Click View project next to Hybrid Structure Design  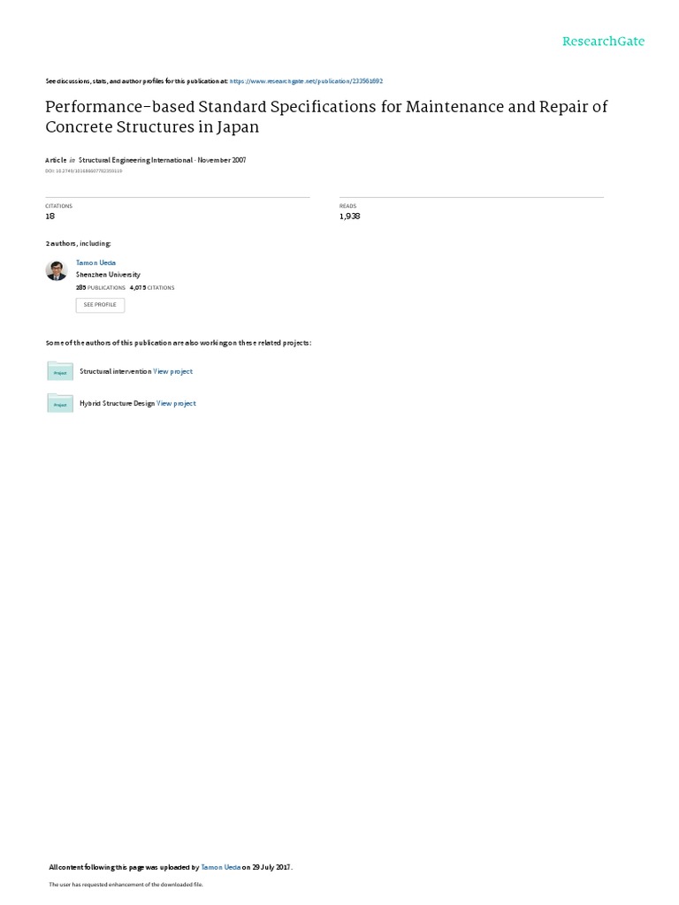pyautogui.click(x=176, y=403)
